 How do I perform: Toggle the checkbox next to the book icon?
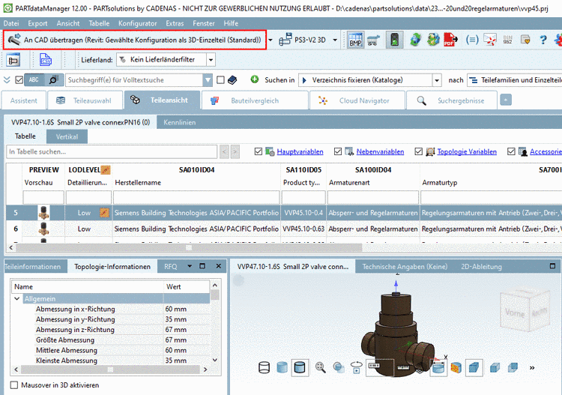pos(221,80)
